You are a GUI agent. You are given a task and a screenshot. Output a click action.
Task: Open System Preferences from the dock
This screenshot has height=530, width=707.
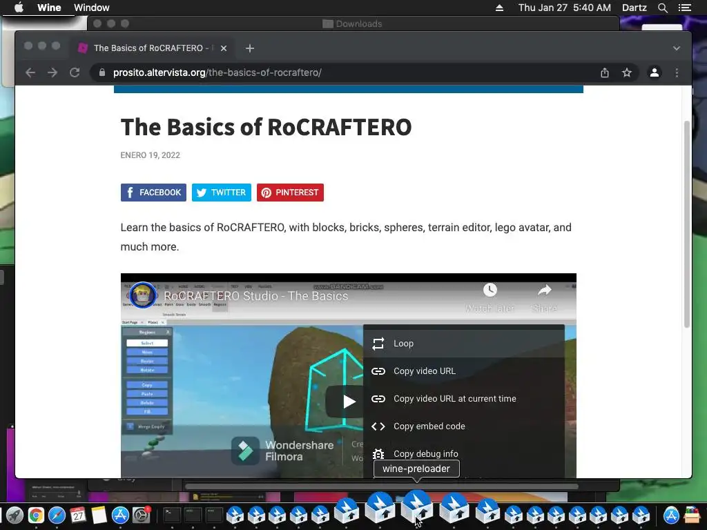142,515
